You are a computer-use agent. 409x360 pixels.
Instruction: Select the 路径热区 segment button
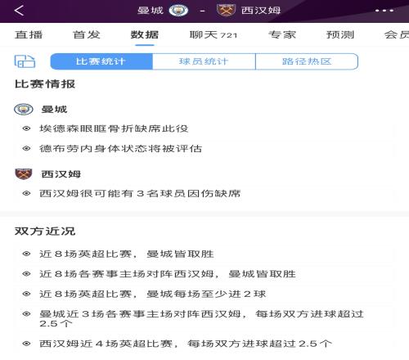(307, 61)
